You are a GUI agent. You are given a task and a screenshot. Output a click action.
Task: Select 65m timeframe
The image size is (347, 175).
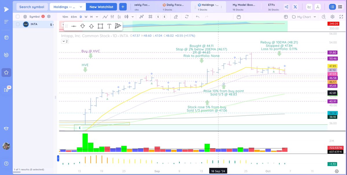[x=74, y=17]
